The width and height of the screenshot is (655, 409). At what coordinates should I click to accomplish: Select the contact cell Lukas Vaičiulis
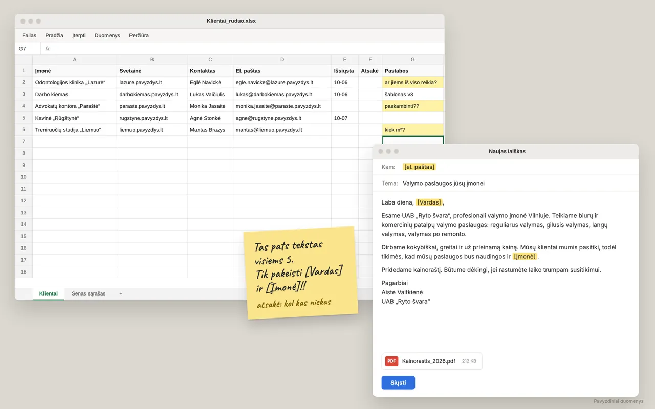pos(210,94)
